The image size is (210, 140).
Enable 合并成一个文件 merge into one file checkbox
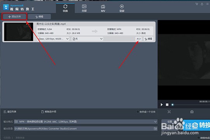pyautogui.click(x=138, y=112)
